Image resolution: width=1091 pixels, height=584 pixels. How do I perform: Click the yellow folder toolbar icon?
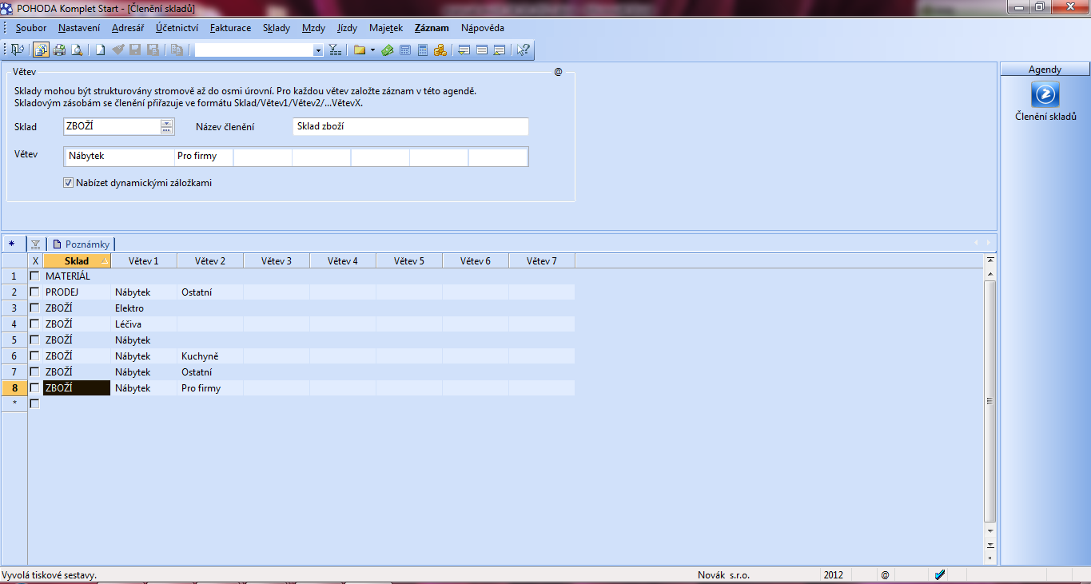(360, 50)
